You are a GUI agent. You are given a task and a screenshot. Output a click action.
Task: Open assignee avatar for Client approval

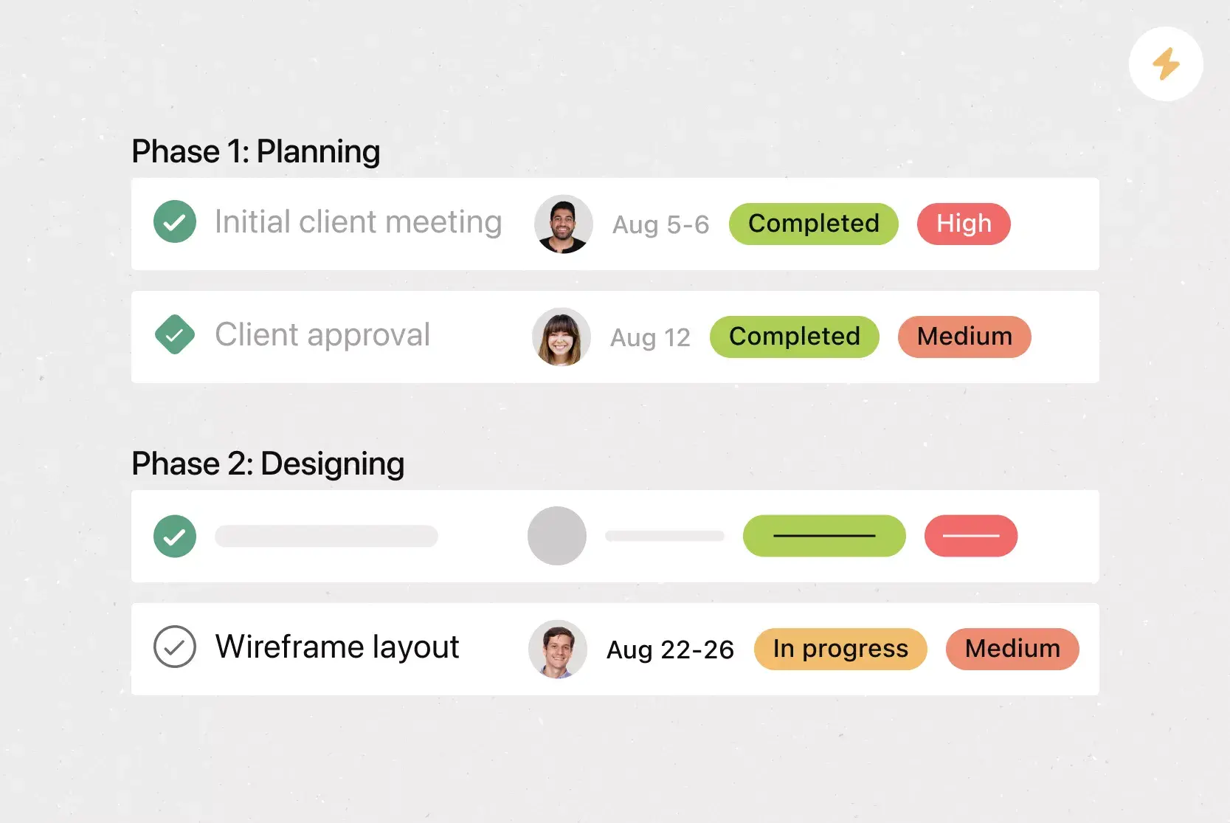(562, 337)
